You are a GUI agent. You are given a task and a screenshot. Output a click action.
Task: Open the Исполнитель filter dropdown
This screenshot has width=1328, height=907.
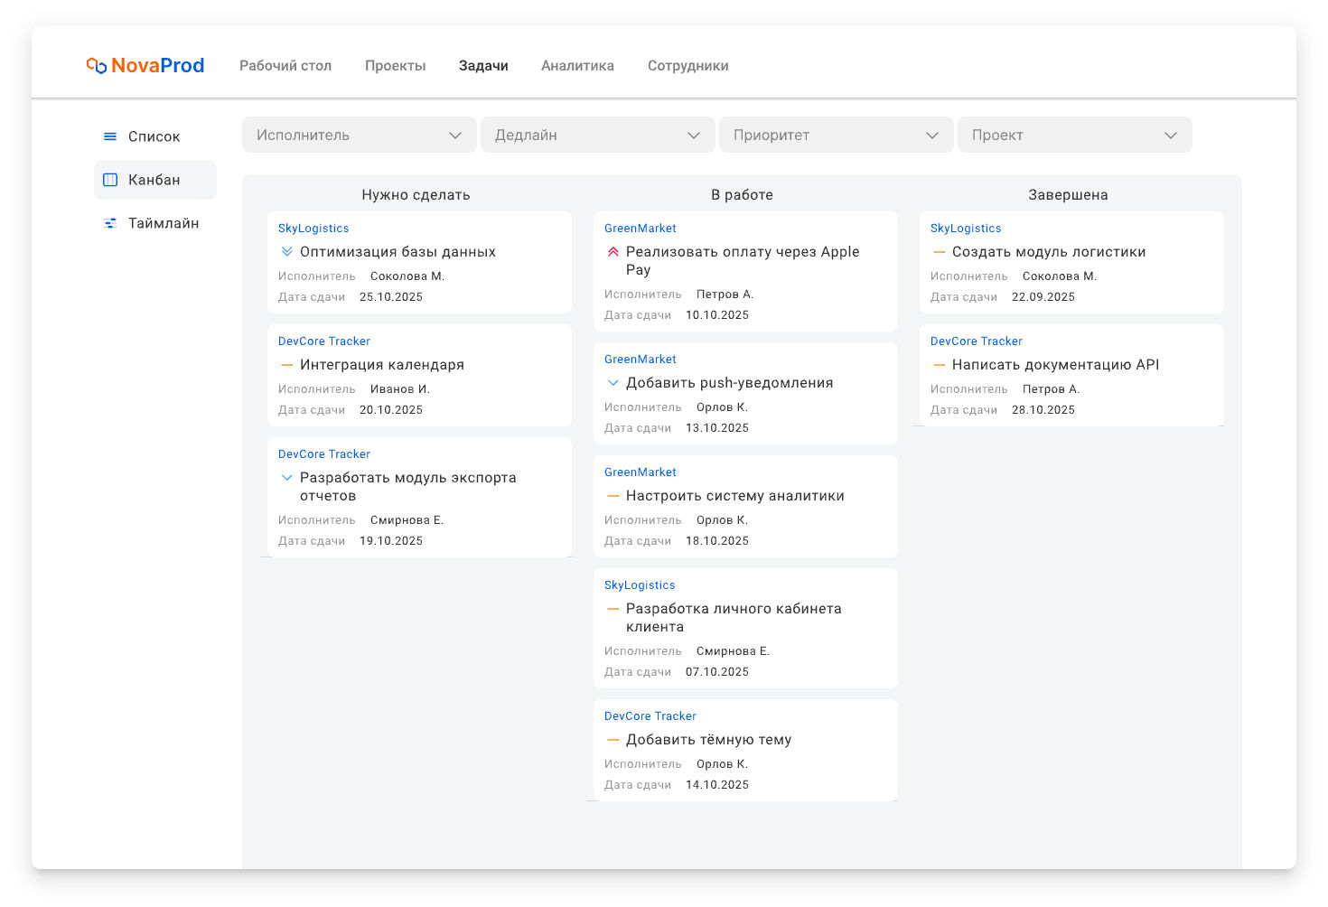[360, 135]
